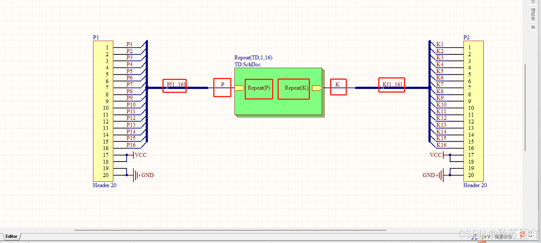Open the 库 libraries side panel tab
The image size is (541, 243).
pyautogui.click(x=533, y=28)
